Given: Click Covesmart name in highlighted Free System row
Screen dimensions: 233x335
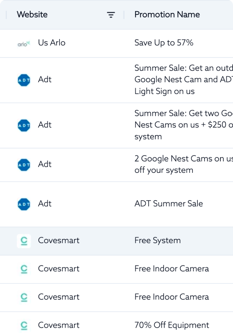Looking at the screenshot, I should [x=59, y=240].
